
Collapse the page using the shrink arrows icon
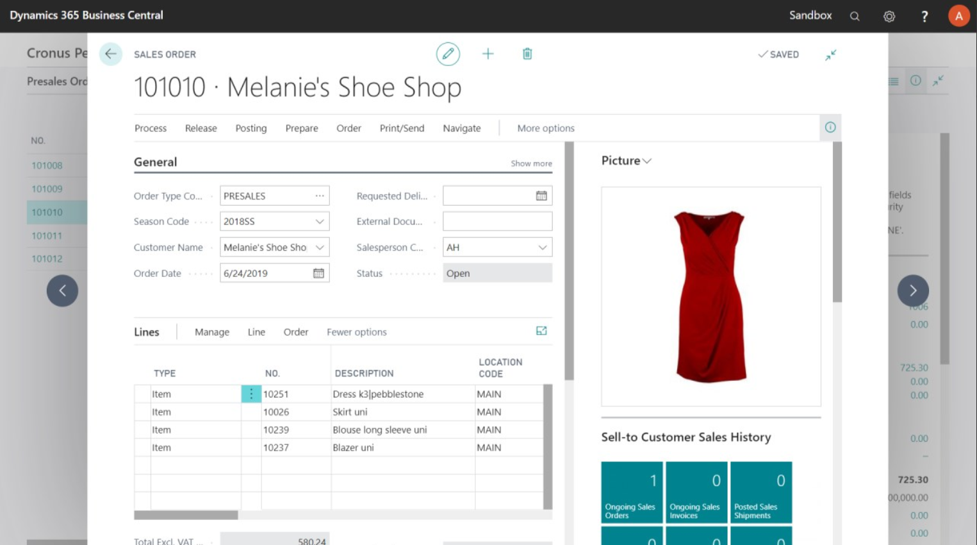click(x=830, y=55)
